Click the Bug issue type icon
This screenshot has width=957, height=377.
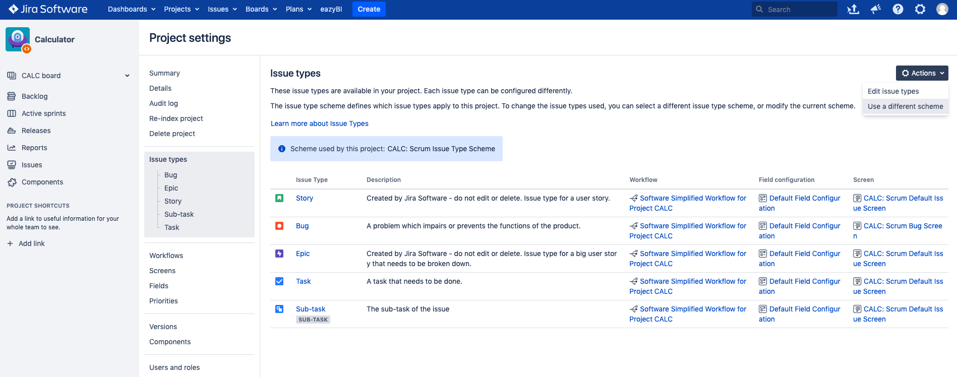[279, 226]
